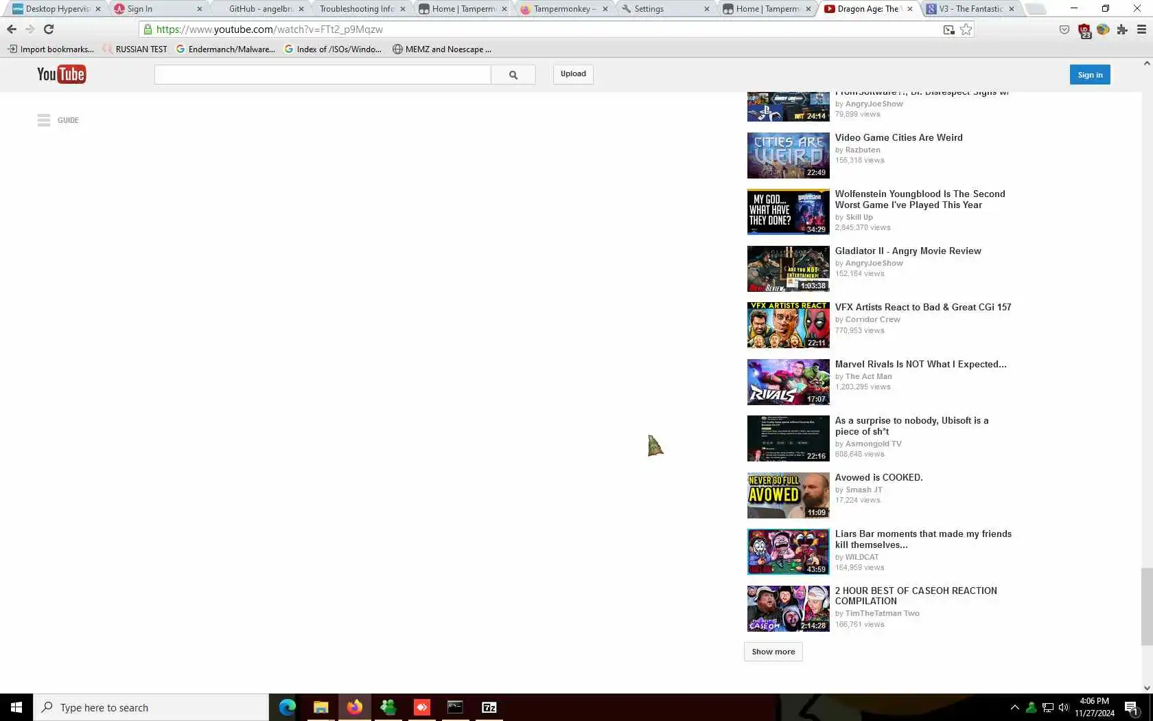The height and width of the screenshot is (721, 1153).
Task: Visit the Smash JT channel link
Action: (x=864, y=490)
